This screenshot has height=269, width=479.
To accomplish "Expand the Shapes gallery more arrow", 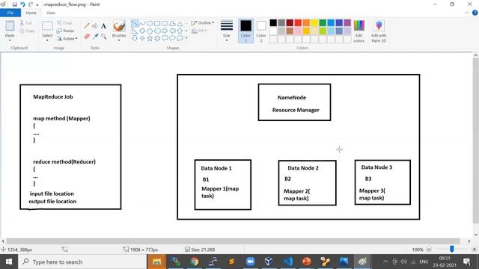I will [x=186, y=38].
